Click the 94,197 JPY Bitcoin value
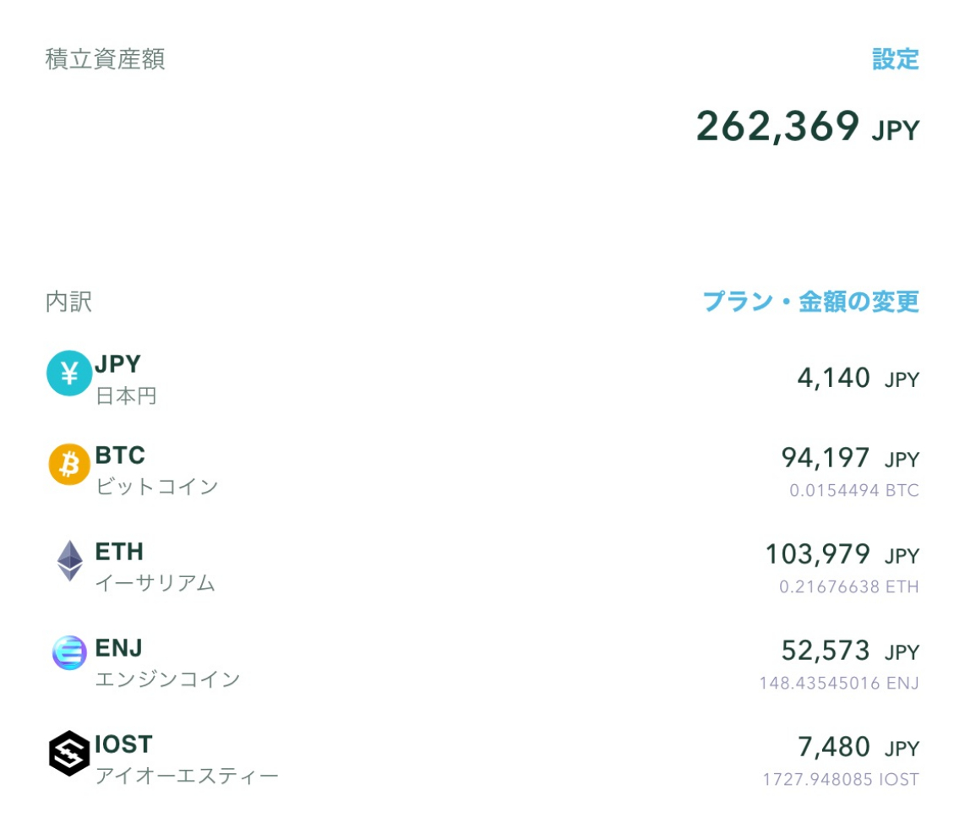Image resolution: width=954 pixels, height=834 pixels. tap(849, 459)
